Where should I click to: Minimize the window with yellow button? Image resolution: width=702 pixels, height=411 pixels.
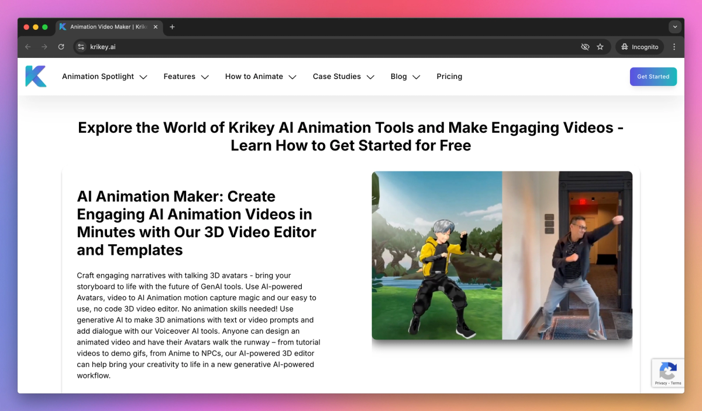[36, 27]
